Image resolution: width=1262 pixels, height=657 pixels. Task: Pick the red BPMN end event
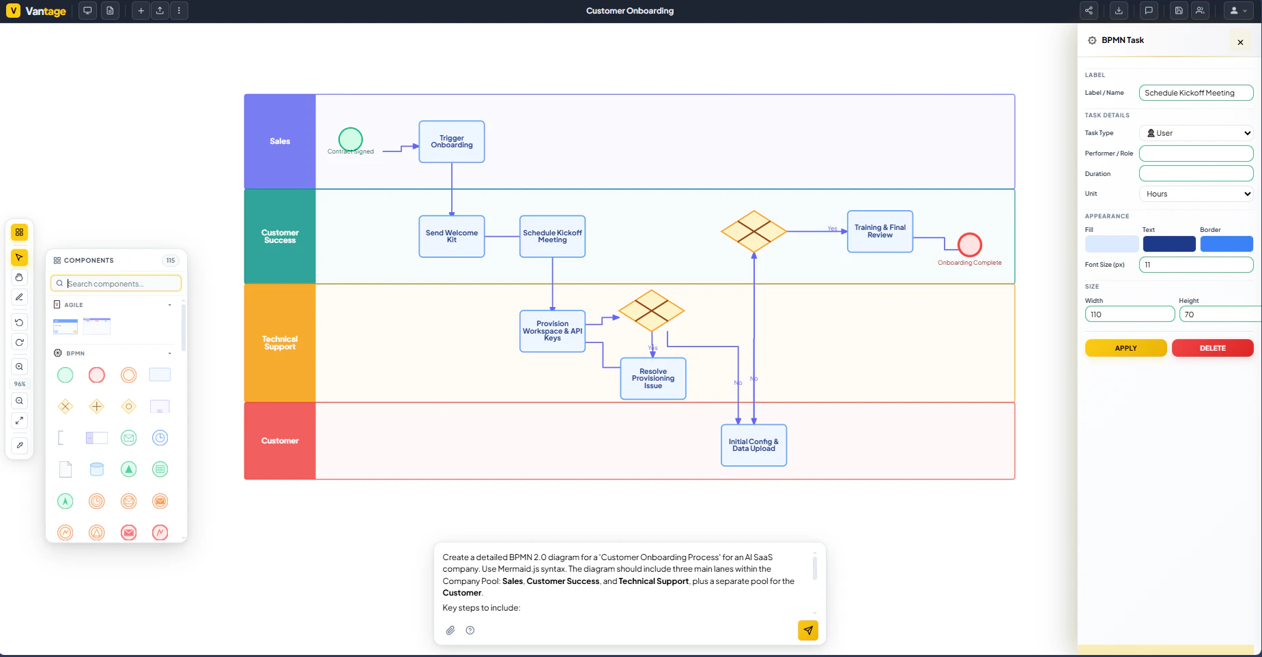(x=97, y=375)
